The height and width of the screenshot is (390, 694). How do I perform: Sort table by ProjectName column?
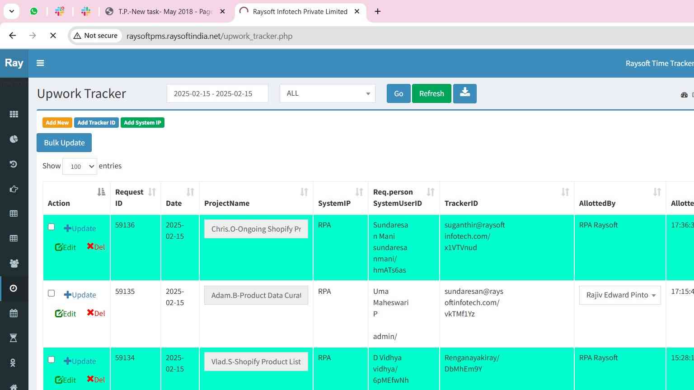tap(304, 192)
